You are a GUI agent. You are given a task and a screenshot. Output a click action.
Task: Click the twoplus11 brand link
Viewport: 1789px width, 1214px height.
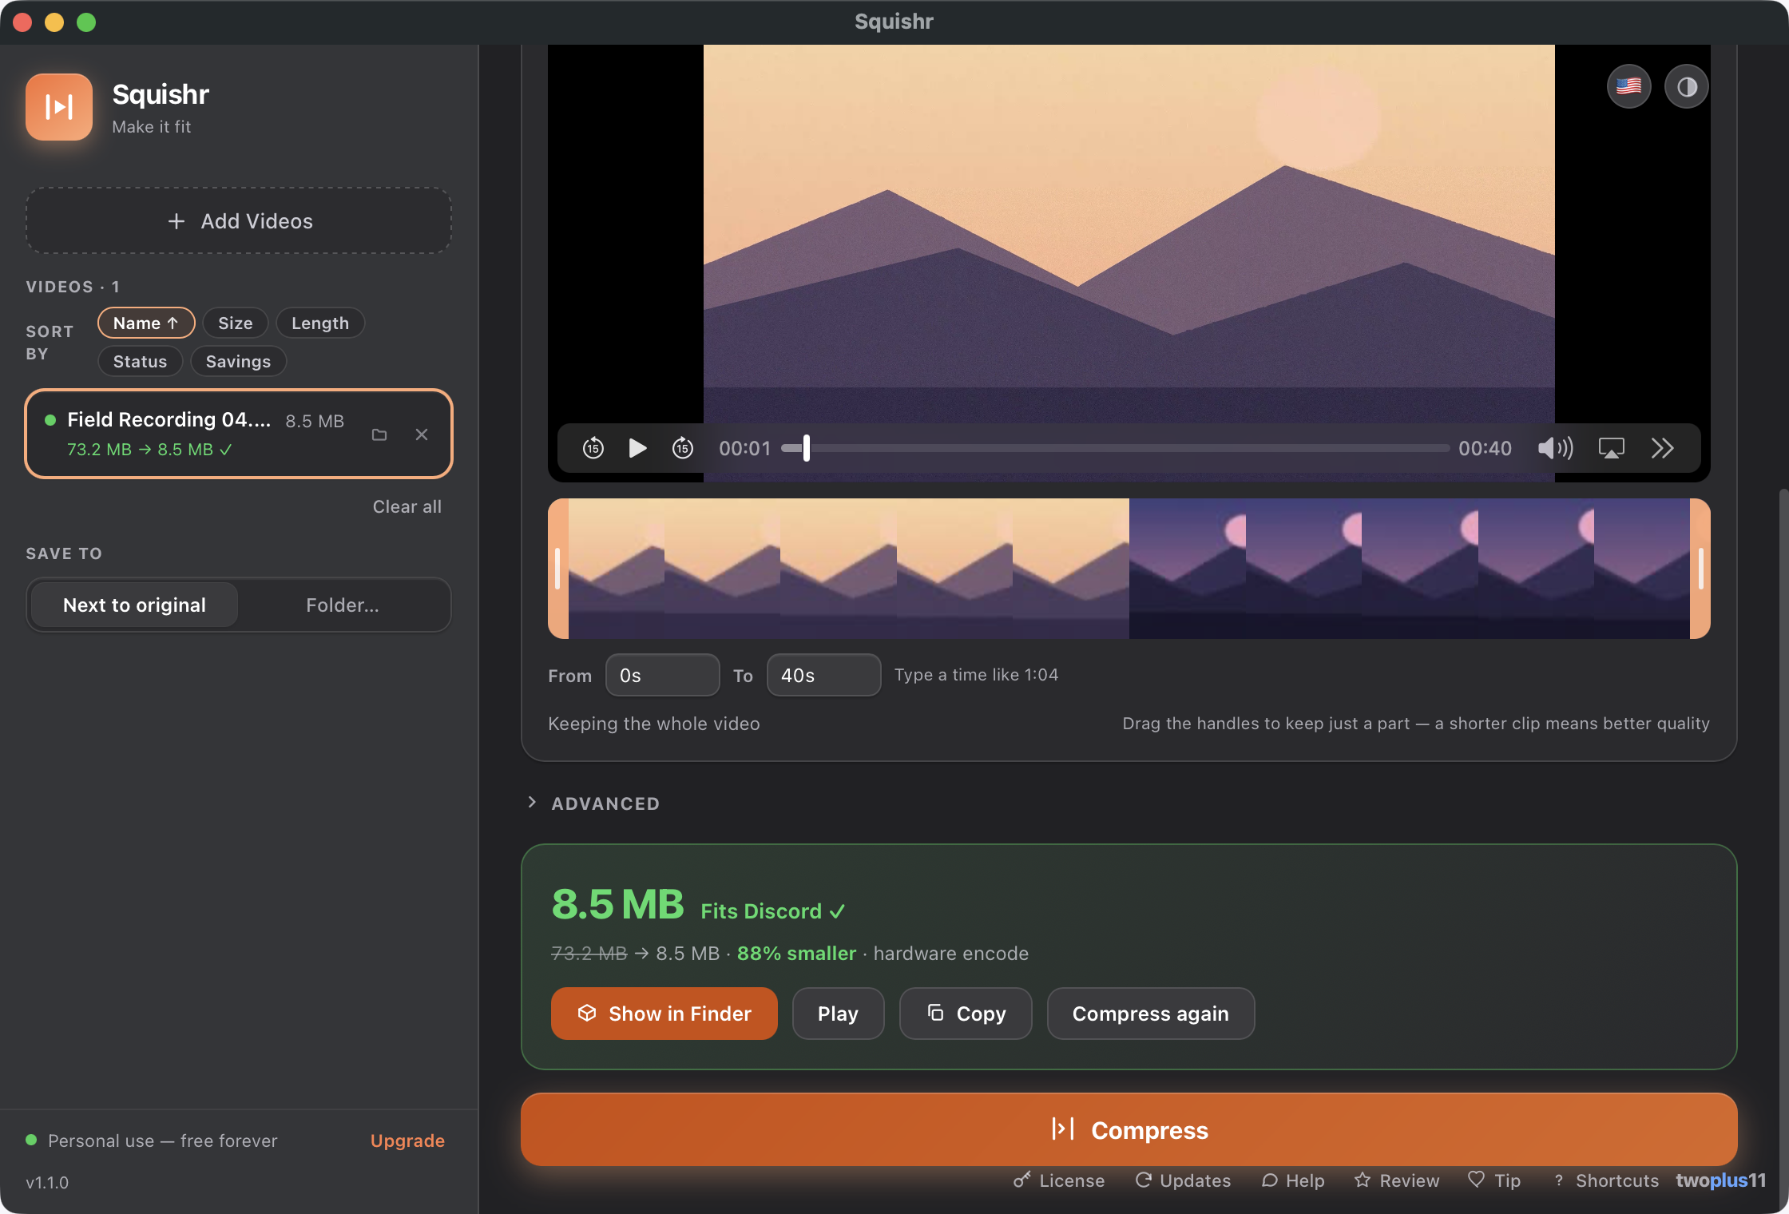tap(1720, 1180)
